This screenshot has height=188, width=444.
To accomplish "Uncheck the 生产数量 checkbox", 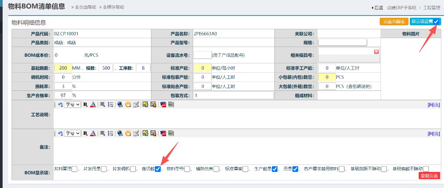I will [x=274, y=169].
